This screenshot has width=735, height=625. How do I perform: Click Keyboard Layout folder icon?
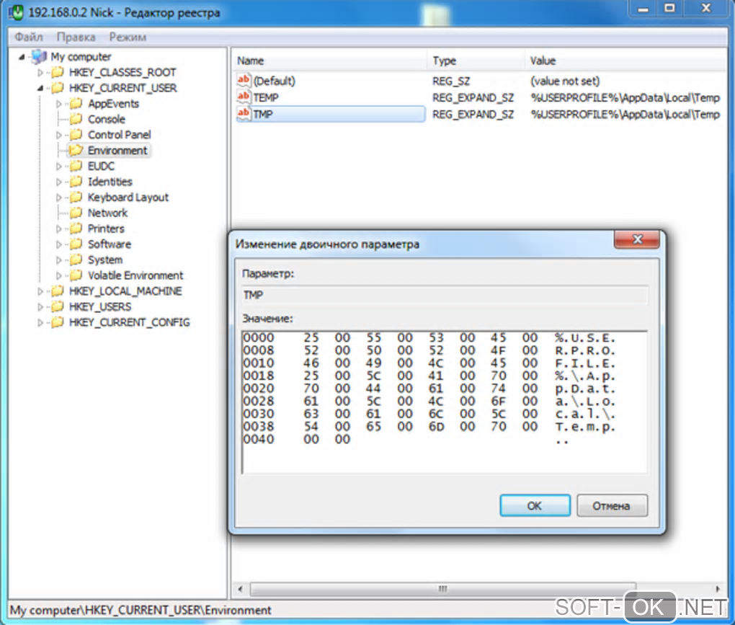click(76, 197)
